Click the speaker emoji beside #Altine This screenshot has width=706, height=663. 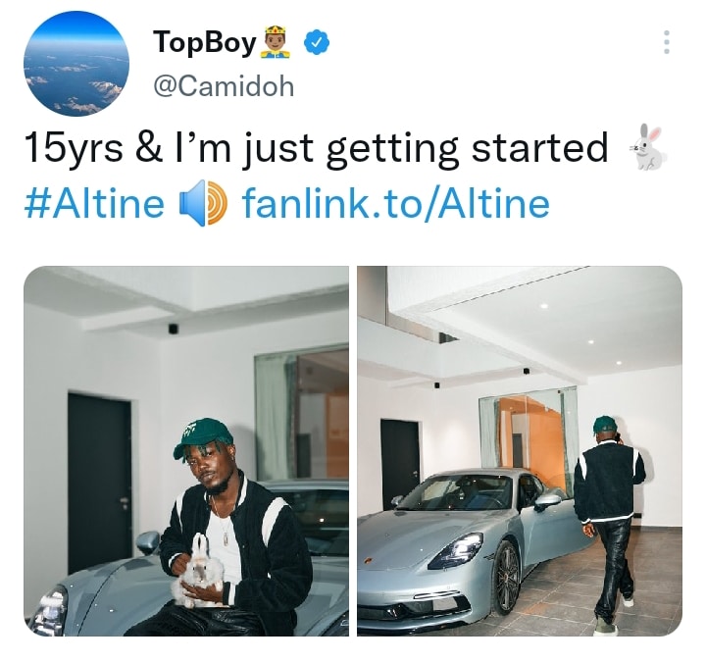204,203
